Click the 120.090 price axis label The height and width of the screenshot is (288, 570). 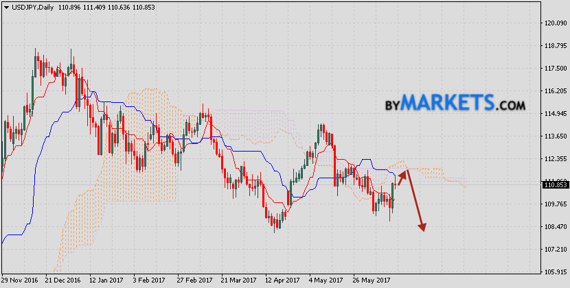(x=555, y=23)
